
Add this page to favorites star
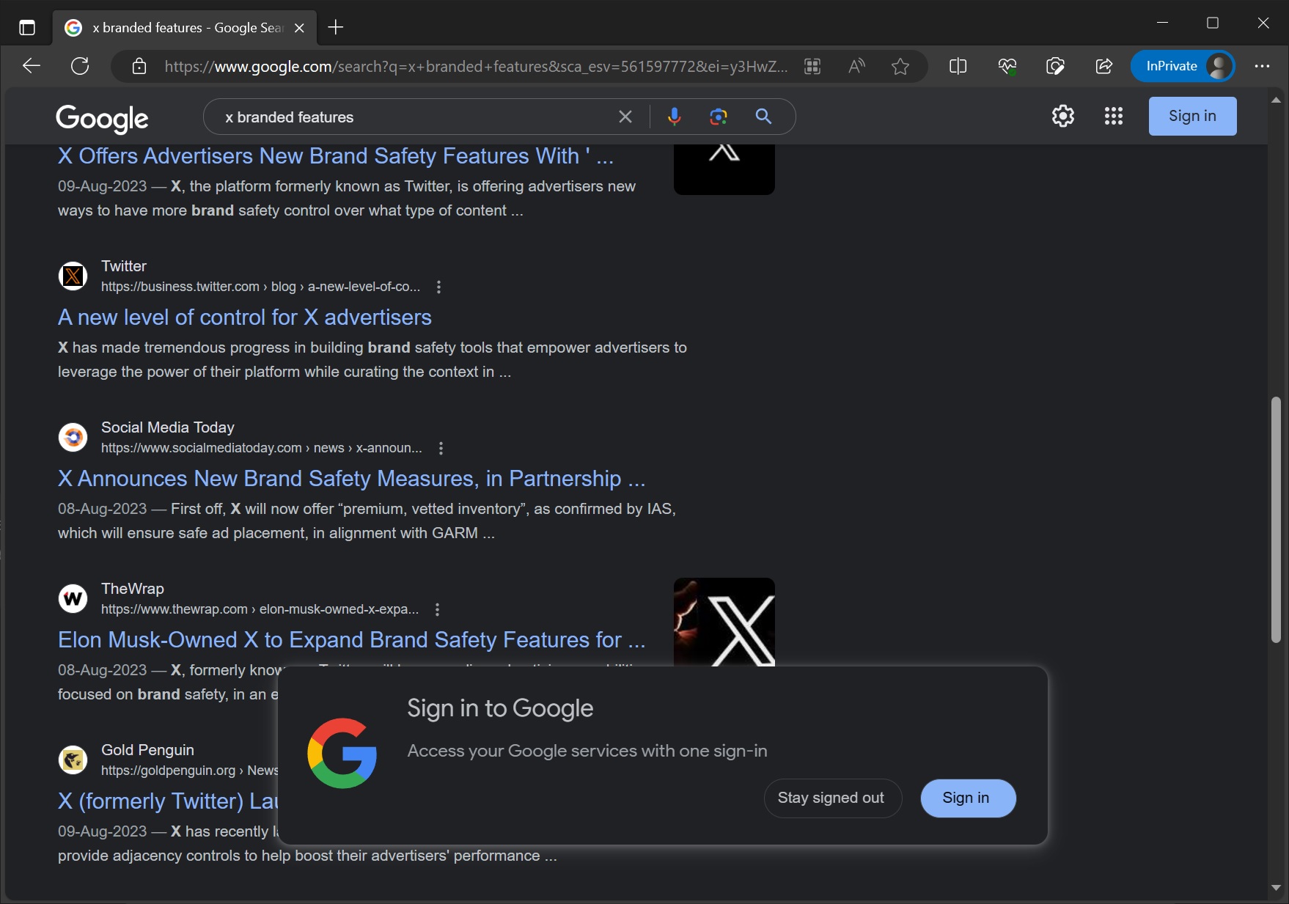coord(900,67)
